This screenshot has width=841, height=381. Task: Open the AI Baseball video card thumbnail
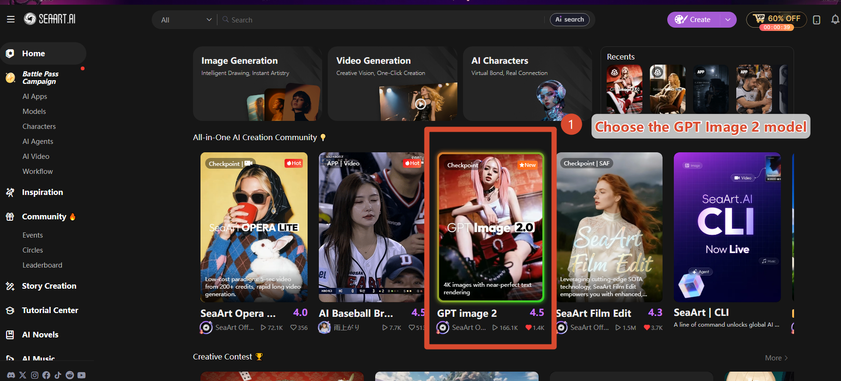pos(371,227)
